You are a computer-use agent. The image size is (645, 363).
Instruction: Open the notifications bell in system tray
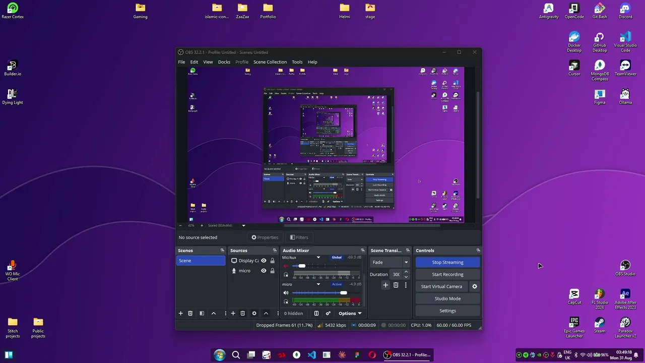coord(636,355)
